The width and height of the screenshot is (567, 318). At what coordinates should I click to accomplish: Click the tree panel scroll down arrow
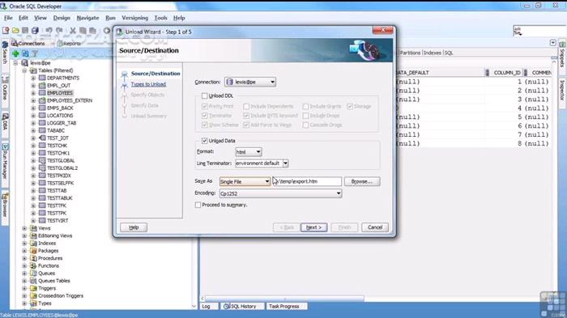click(x=194, y=306)
